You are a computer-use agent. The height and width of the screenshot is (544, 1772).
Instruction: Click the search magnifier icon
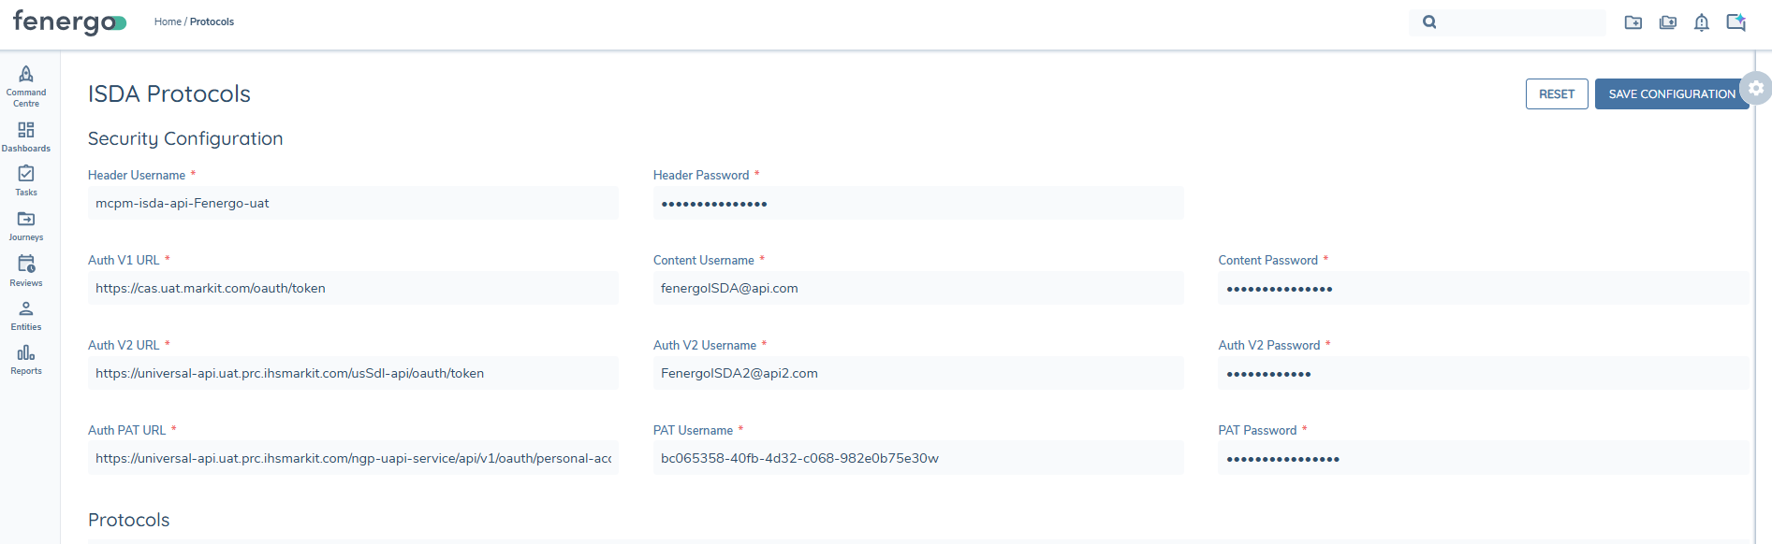(x=1429, y=21)
